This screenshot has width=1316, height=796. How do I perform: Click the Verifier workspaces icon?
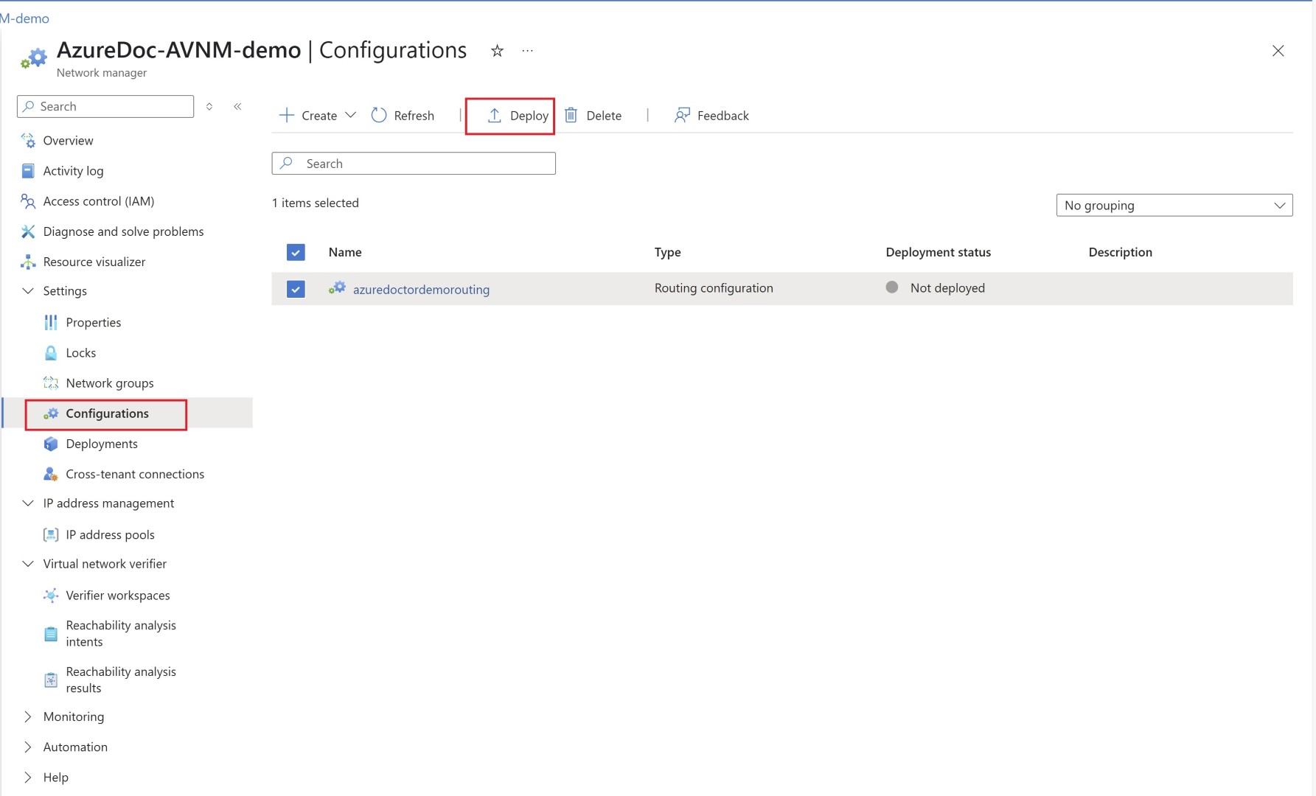pos(51,595)
